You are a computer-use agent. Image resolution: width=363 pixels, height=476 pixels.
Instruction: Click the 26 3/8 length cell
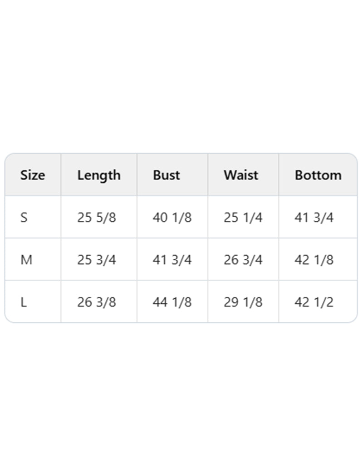pyautogui.click(x=97, y=302)
